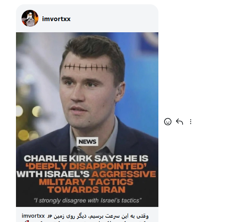Click the 'WITH ISRAEL'S AGGRESSIVE' headline line
Screen dimensions: 246x222
coord(86,174)
